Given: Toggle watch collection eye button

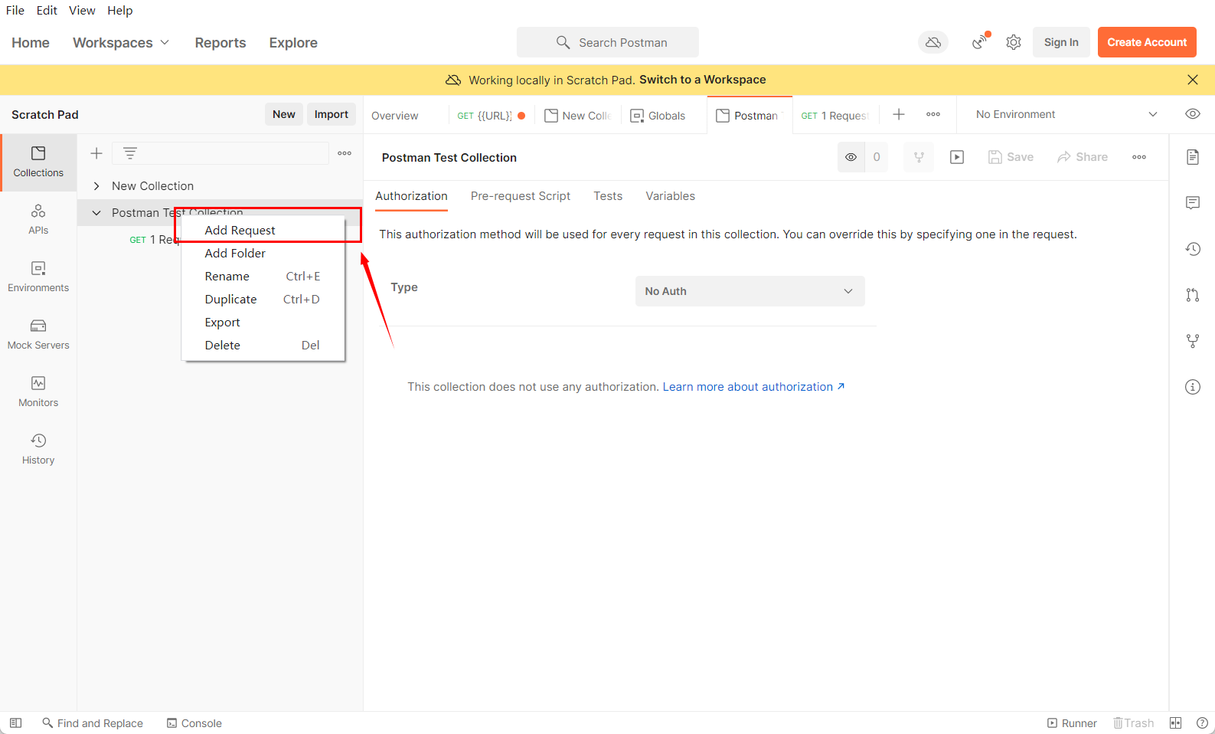Looking at the screenshot, I should click(x=851, y=157).
